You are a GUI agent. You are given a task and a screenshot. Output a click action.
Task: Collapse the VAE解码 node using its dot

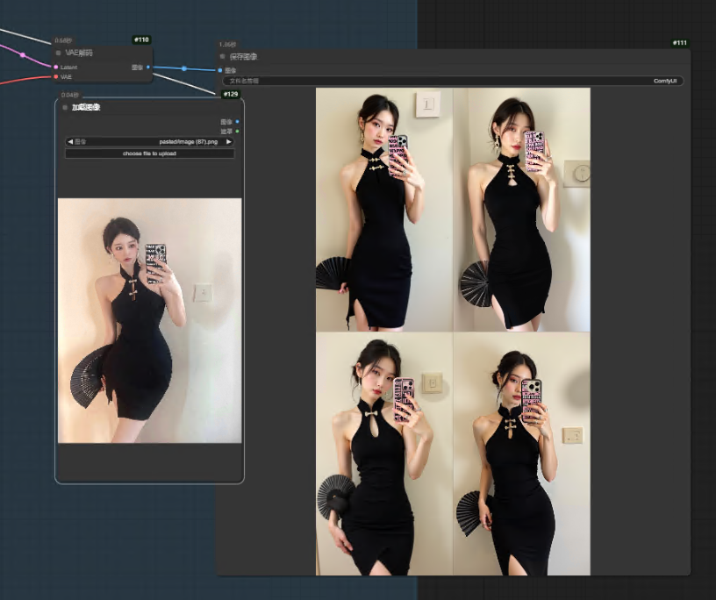(59, 53)
